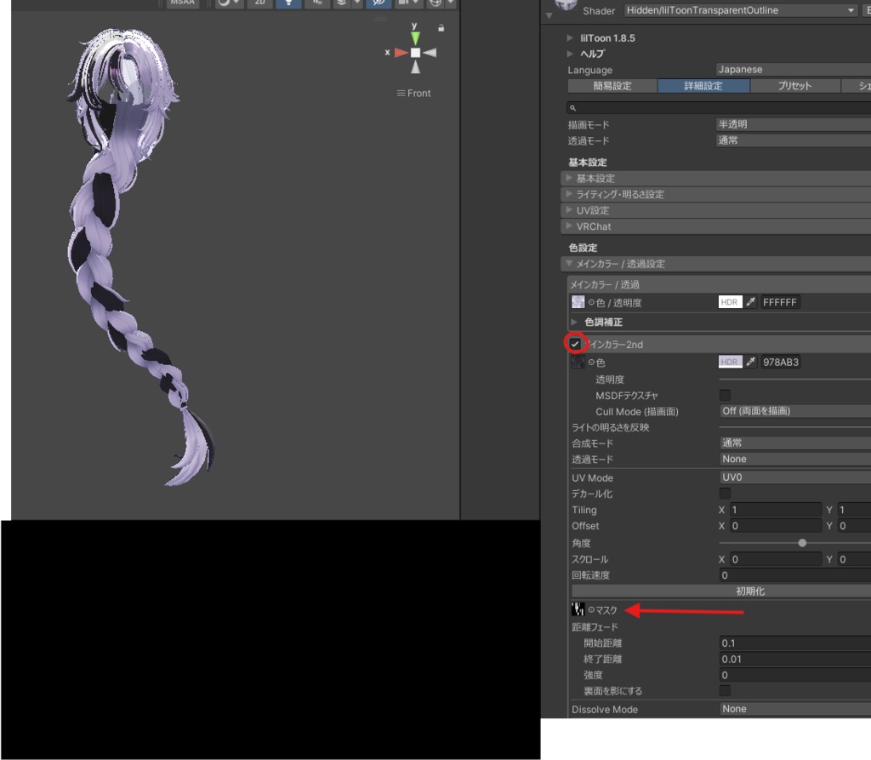Open the Dissolve Mode dropdown showing None
The image size is (871, 760).
click(x=795, y=710)
